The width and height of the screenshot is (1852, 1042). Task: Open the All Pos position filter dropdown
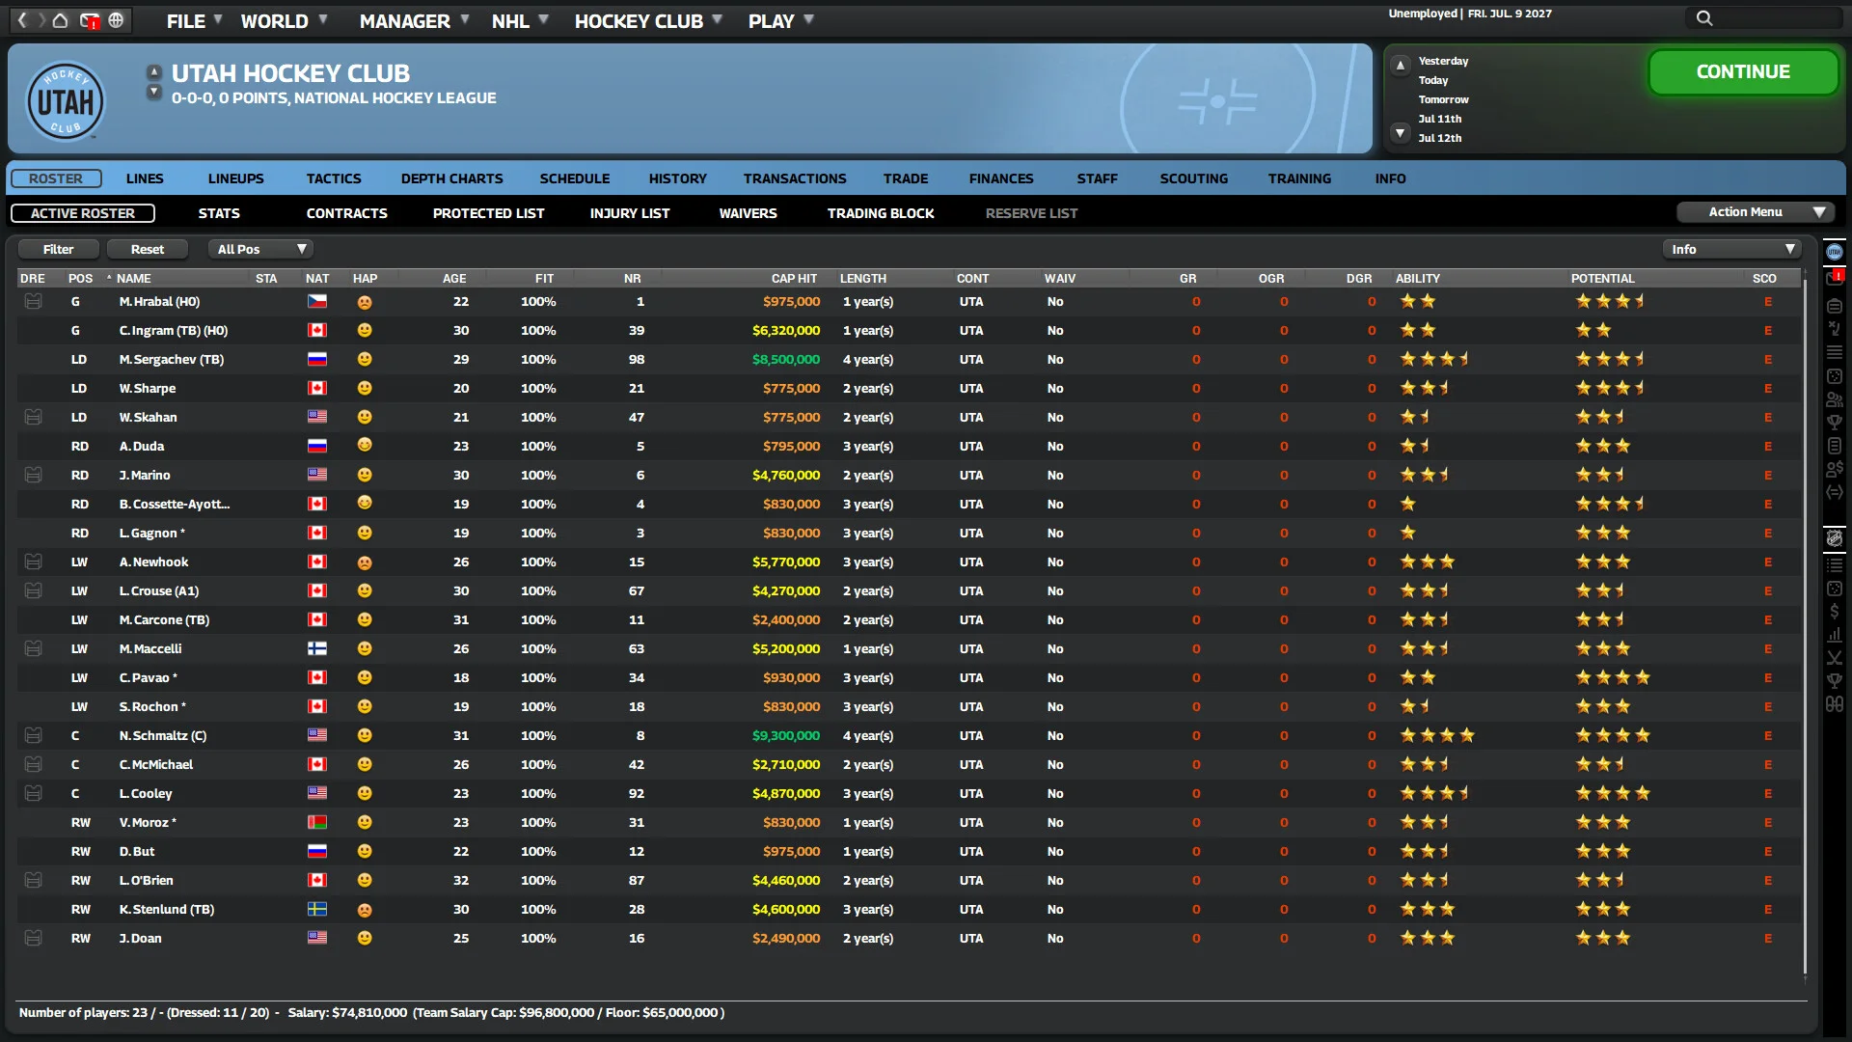pos(259,249)
